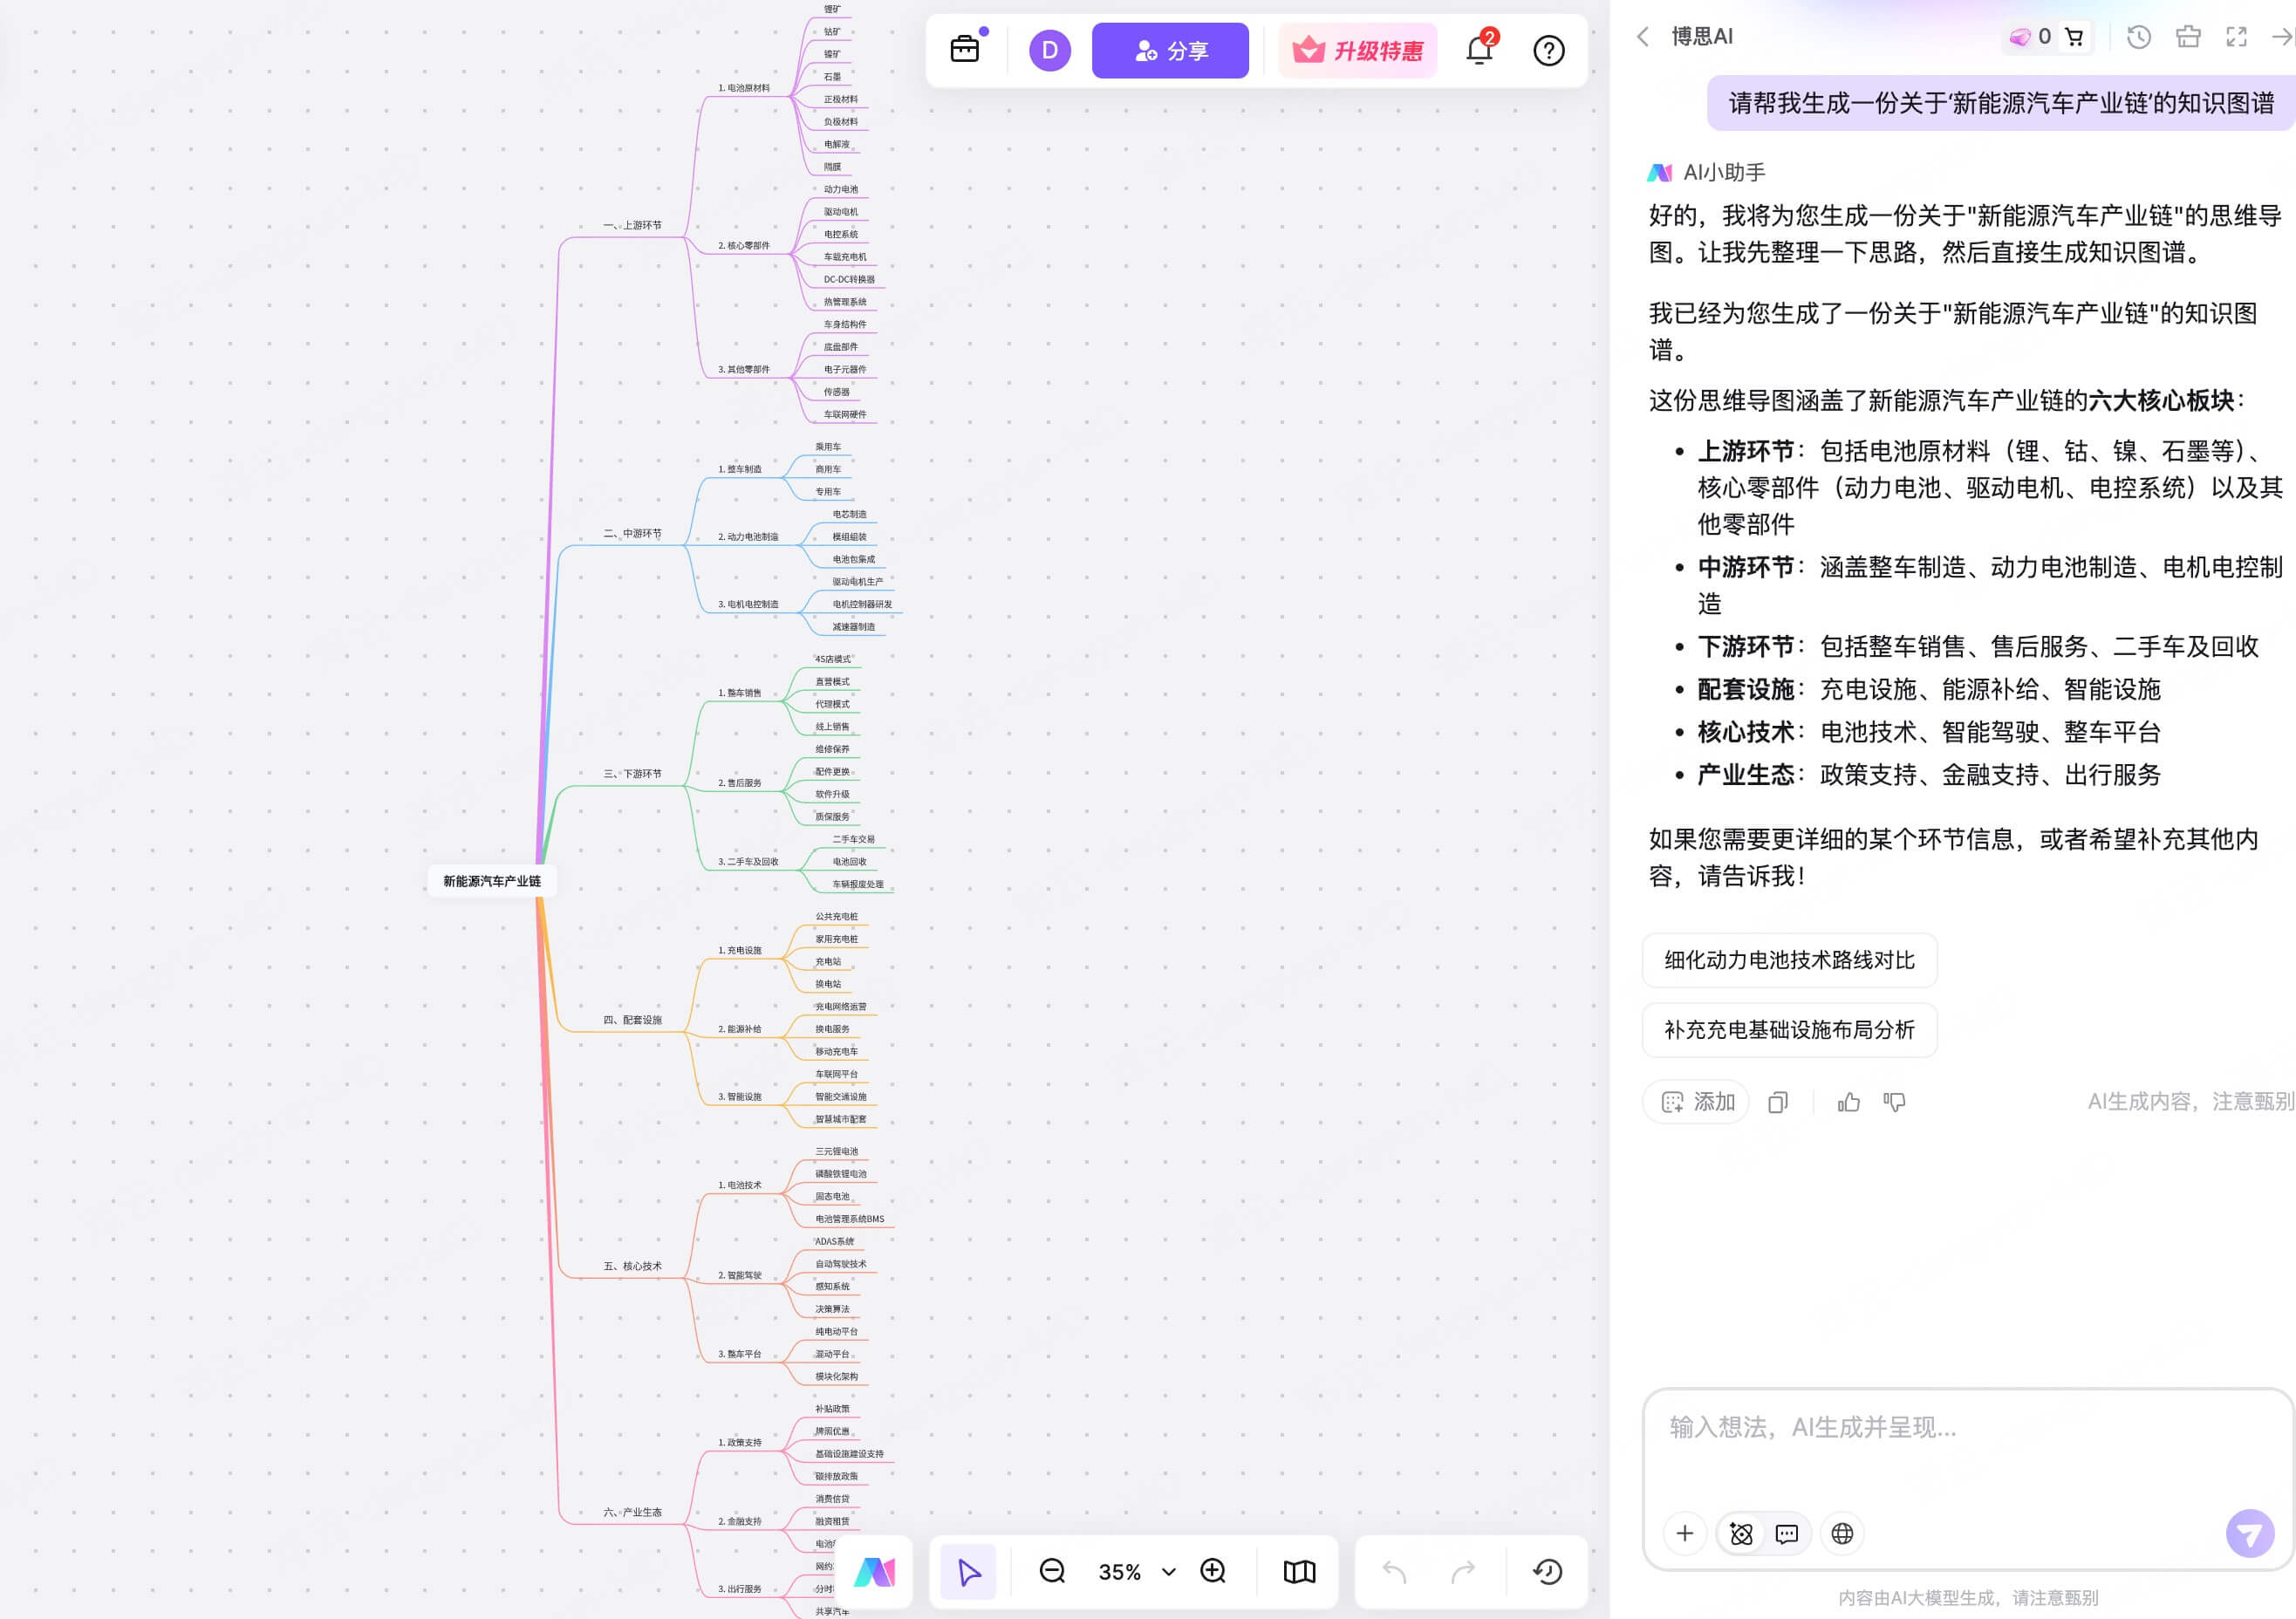Undo the last action
The width and height of the screenshot is (2296, 1619).
tap(1394, 1572)
